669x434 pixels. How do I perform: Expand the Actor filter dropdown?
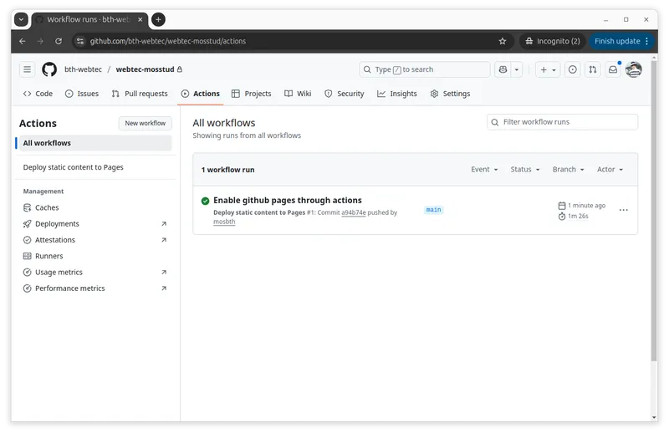(x=610, y=170)
